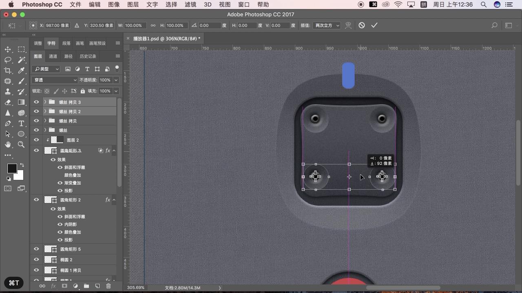Click the foreground color swatch

[x=12, y=168]
